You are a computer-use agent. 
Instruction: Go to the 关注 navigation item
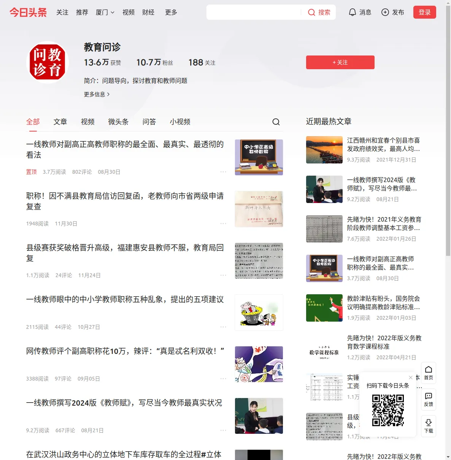(62, 13)
